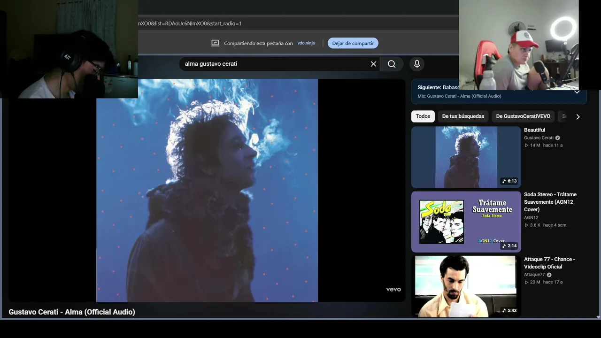The image size is (601, 338).
Task: Click the Attaque 77 Chance thumbnail
Action: pos(466,286)
